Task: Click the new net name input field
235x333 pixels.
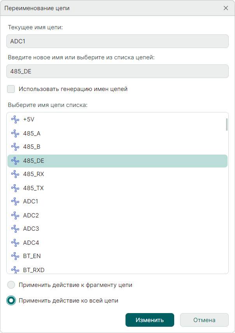Action: 117,71
